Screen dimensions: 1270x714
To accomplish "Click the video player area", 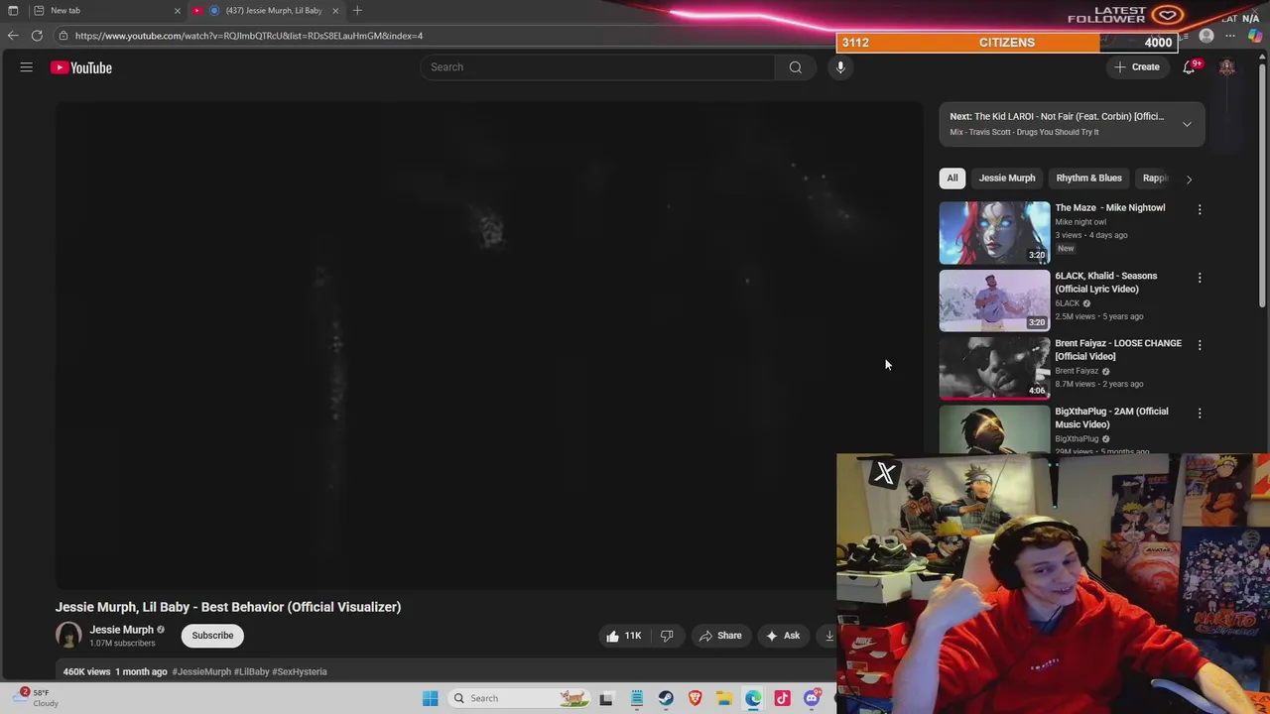I will 488,345.
